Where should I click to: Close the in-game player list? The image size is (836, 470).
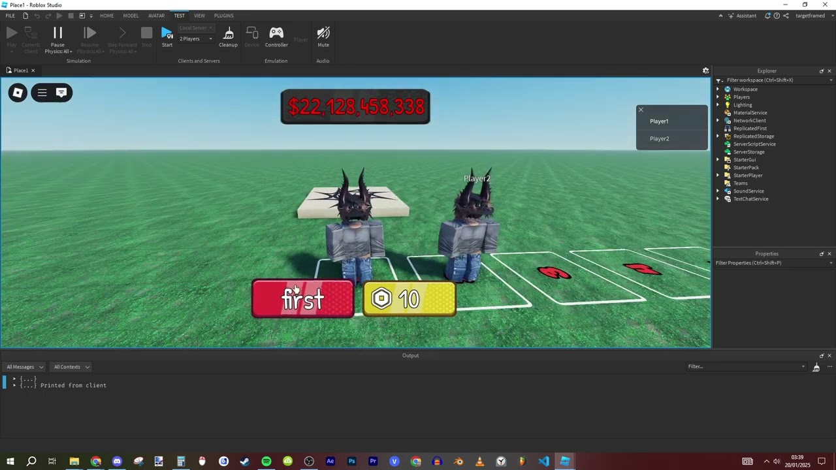click(x=641, y=110)
